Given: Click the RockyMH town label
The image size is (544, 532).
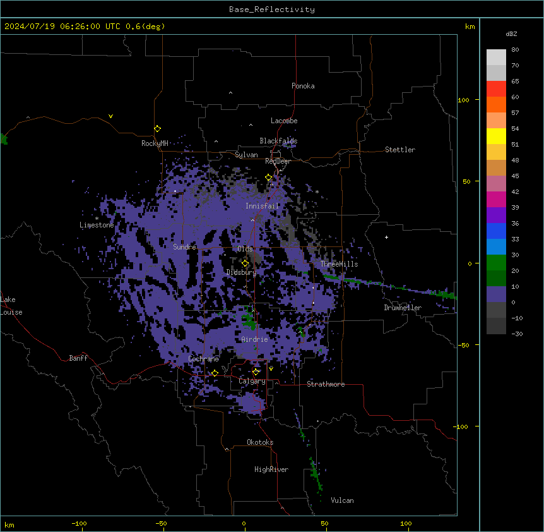Looking at the screenshot, I should coord(155,143).
